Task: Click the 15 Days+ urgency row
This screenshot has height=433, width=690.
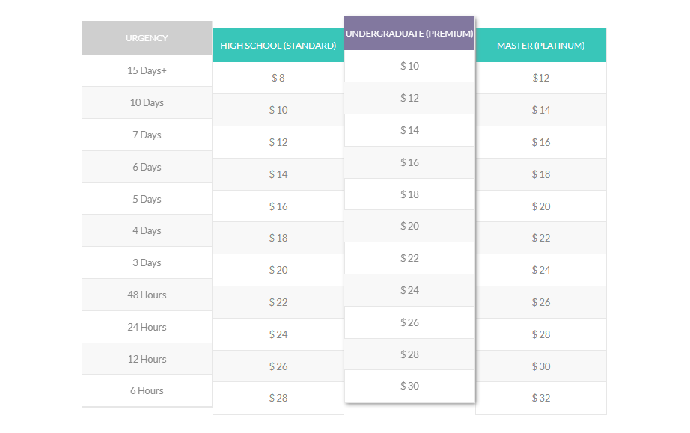Action: pos(147,70)
